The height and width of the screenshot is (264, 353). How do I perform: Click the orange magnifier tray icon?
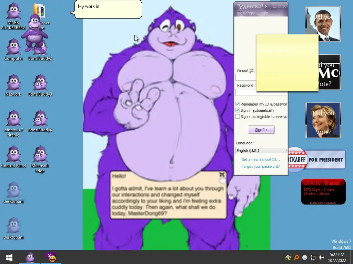coord(296,257)
